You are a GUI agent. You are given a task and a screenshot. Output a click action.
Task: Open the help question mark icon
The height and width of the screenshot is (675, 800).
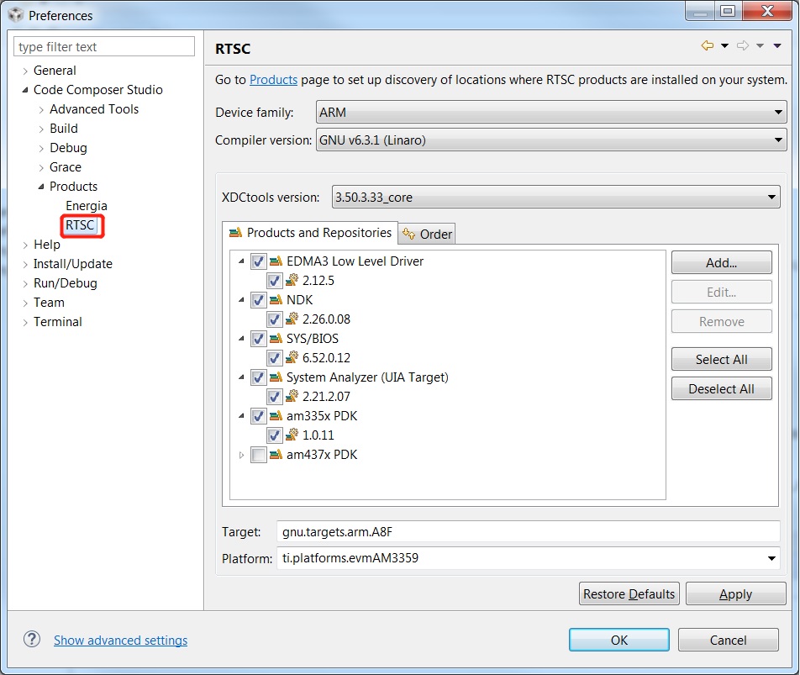click(32, 640)
